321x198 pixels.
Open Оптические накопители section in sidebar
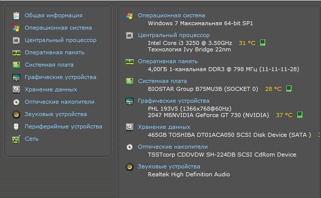(x=59, y=102)
